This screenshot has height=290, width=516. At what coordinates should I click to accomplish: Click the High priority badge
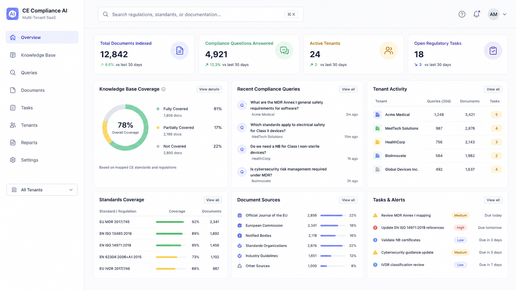[460, 228]
